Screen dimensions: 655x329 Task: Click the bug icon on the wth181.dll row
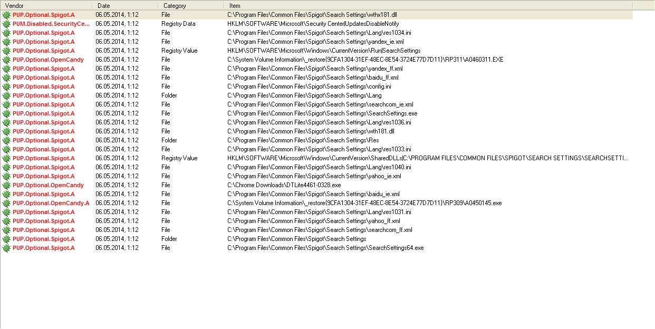click(6, 131)
